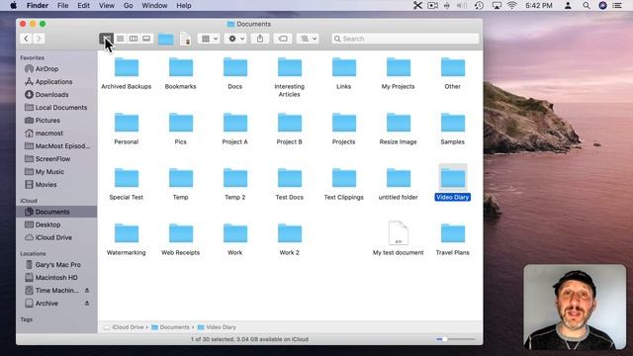Open the Window menu
The height and width of the screenshot is (356, 633).
[154, 6]
